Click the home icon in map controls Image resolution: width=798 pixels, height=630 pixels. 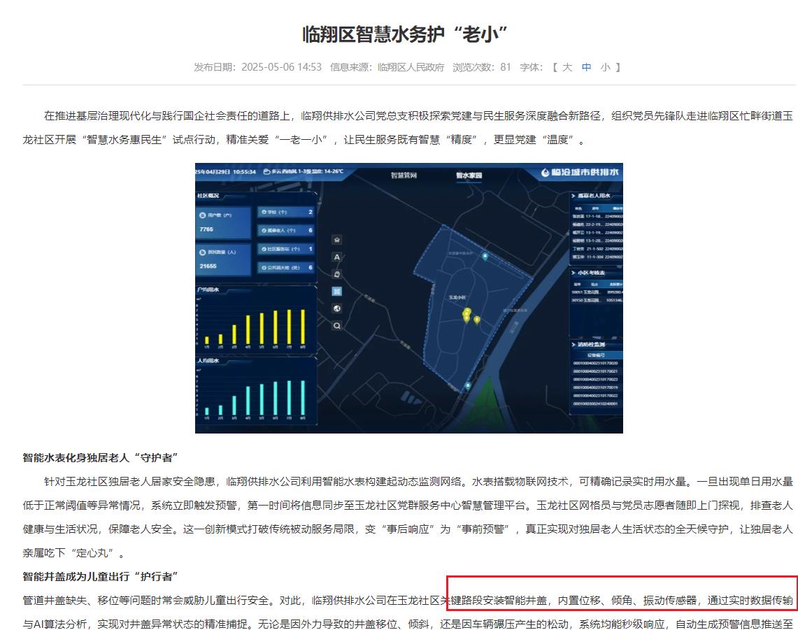pyautogui.click(x=338, y=240)
